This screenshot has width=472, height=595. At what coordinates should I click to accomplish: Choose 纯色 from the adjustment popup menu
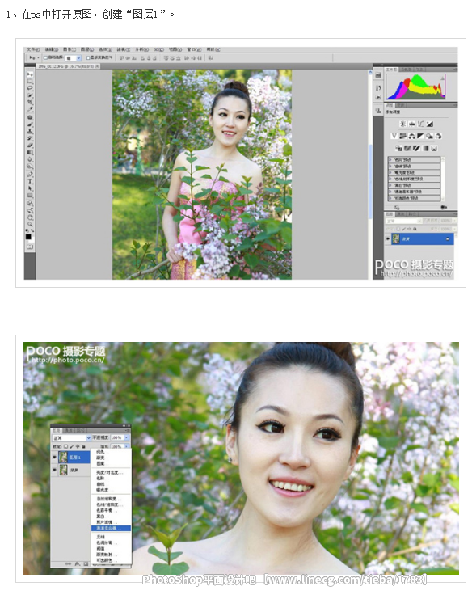100,453
